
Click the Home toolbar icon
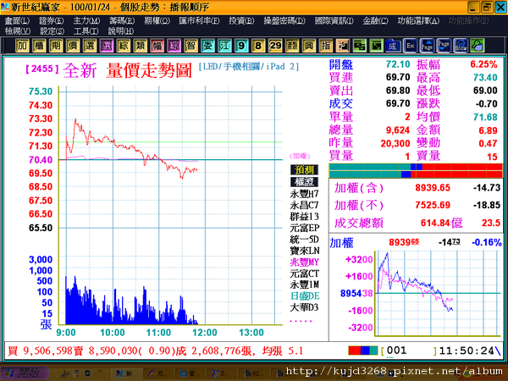461,46
